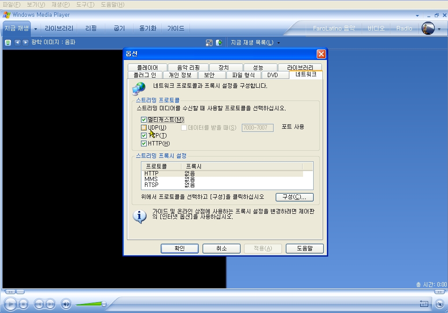Switch to the main 라이브러리 tab
The height and width of the screenshot is (313, 448).
click(x=59, y=28)
